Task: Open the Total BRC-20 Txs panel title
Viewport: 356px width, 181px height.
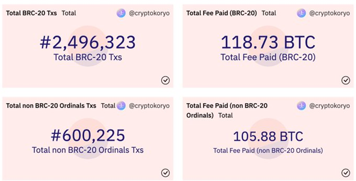Action: coord(31,13)
